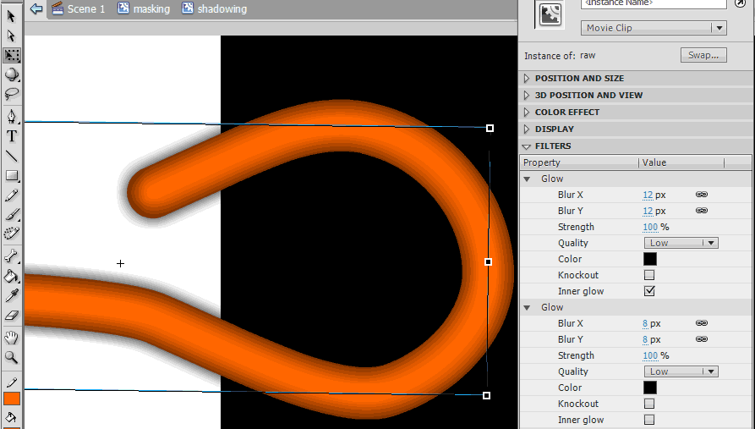Collapse the Filters section

point(526,146)
